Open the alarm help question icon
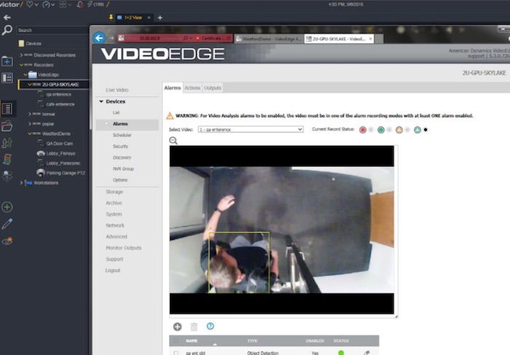This screenshot has width=510, height=355. pos(211,327)
